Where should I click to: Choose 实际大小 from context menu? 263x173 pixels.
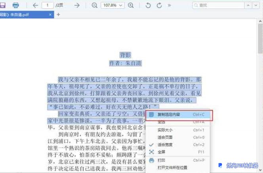click(x=178, y=130)
